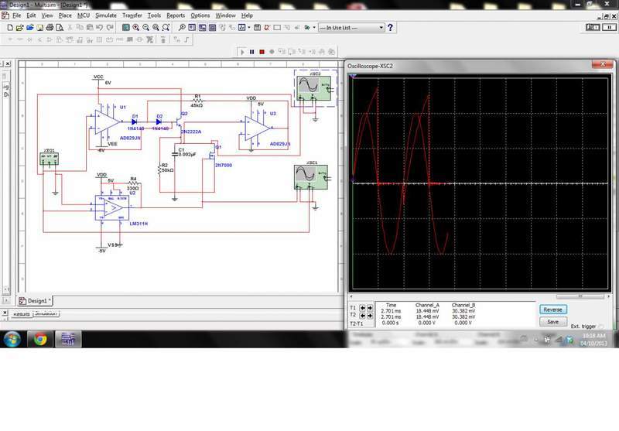Click the Print toolbar icon

[50, 27]
